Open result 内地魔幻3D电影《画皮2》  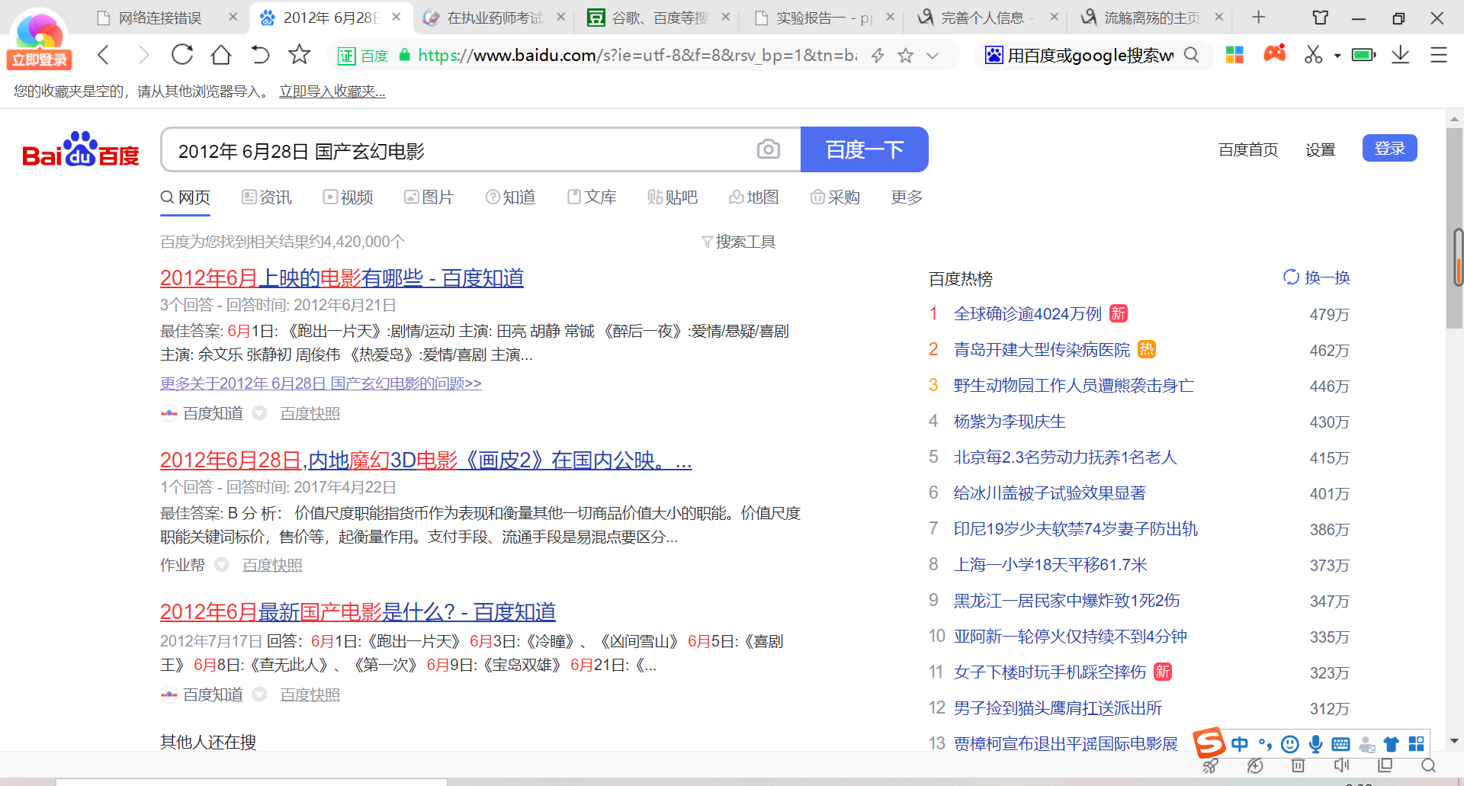click(x=425, y=460)
